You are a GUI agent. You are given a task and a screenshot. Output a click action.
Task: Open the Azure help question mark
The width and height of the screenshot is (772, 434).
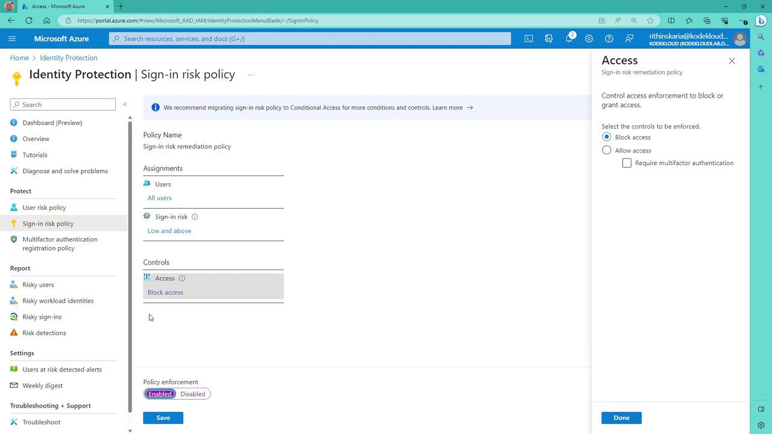609,39
